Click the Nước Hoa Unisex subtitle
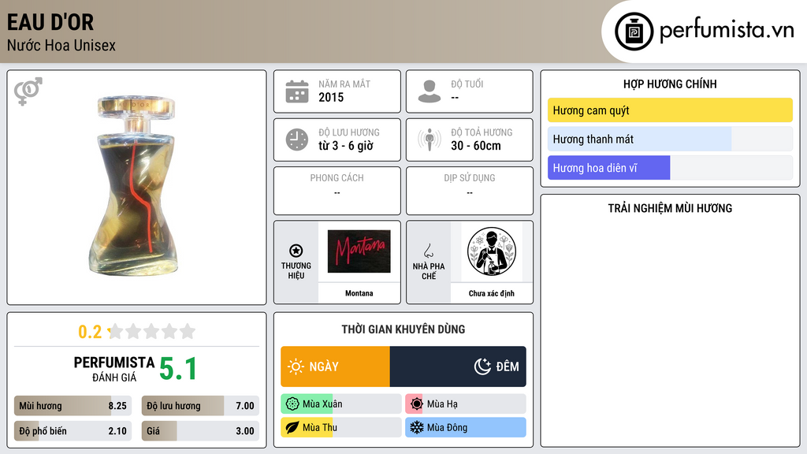The height and width of the screenshot is (454, 807). 61,45
